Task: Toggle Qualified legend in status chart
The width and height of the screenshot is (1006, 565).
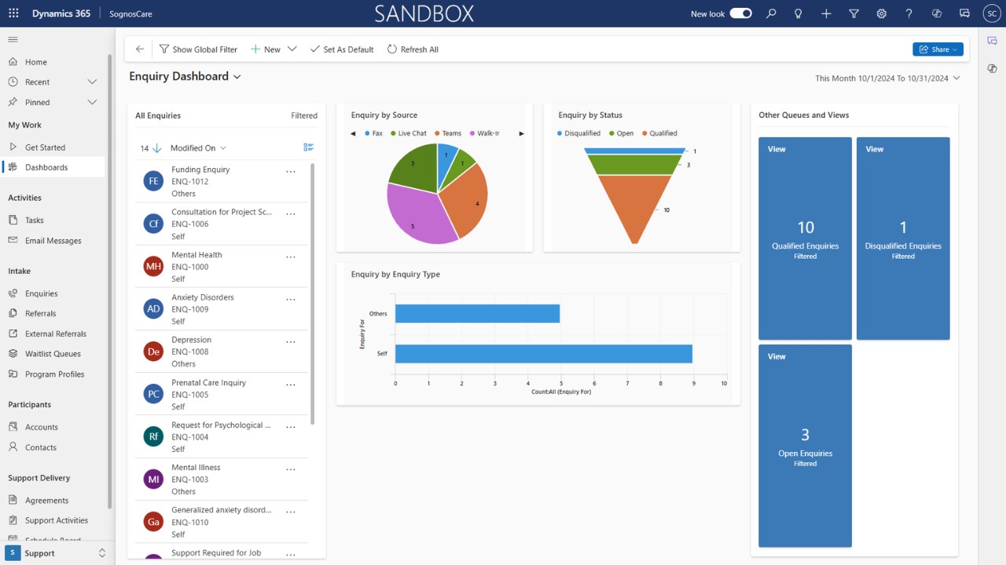Action: pyautogui.click(x=659, y=133)
